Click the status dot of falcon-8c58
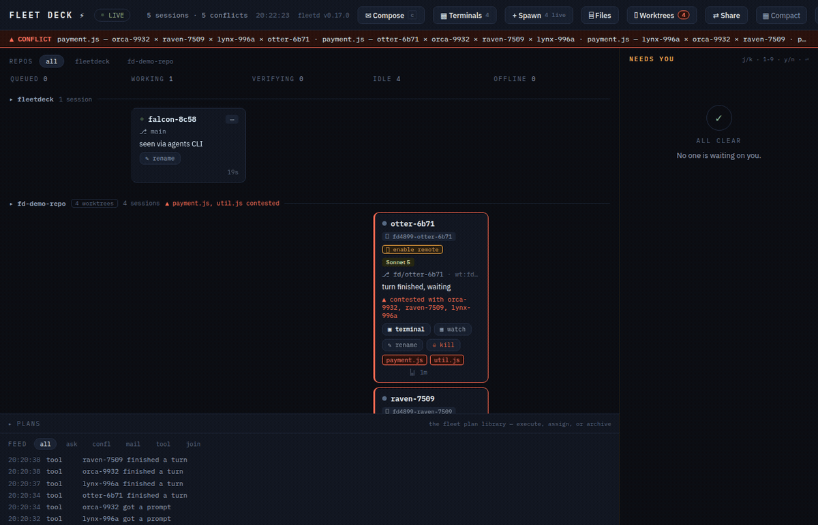Viewport: 818px width, 525px height. tap(142, 119)
